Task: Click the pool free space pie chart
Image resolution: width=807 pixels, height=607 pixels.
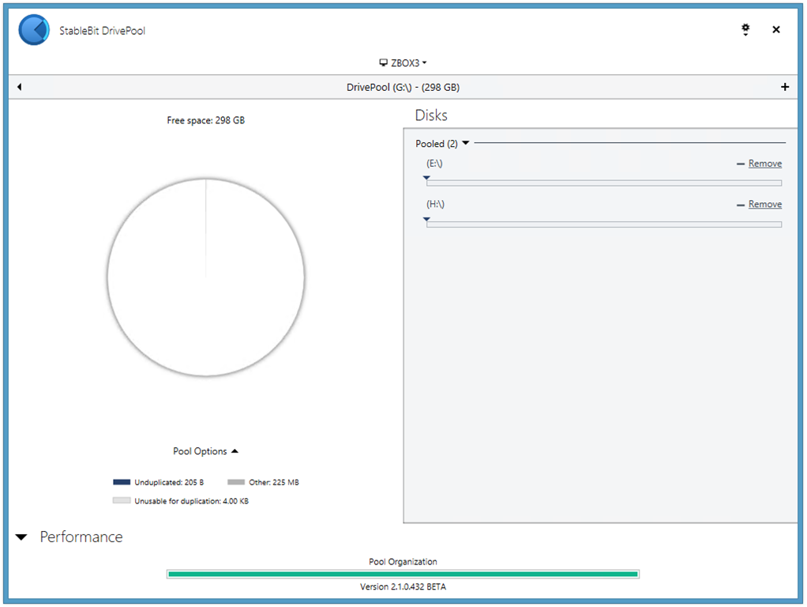Action: click(x=206, y=277)
